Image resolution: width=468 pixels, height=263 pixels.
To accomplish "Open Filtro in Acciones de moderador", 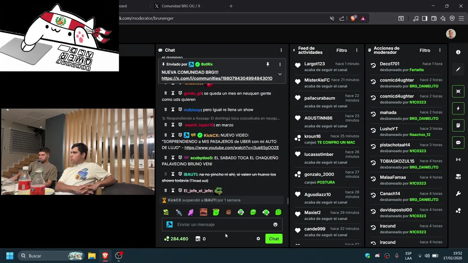I will 425,50.
